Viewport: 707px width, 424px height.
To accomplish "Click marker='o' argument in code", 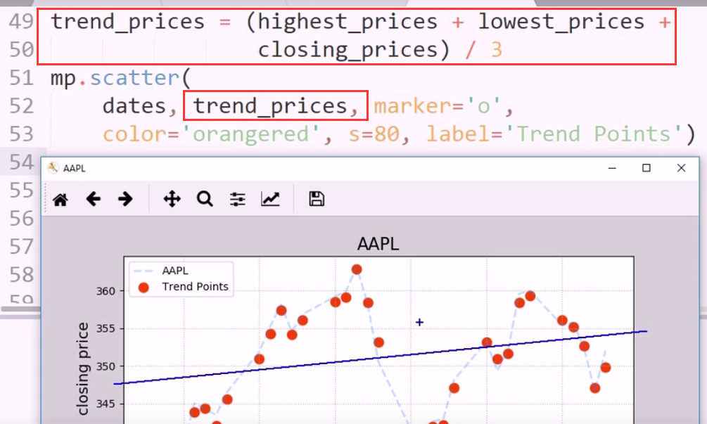I will (x=437, y=106).
